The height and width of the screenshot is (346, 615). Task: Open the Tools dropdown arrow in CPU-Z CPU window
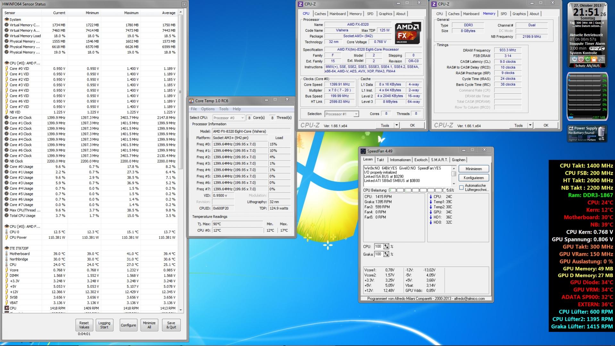[x=397, y=125]
